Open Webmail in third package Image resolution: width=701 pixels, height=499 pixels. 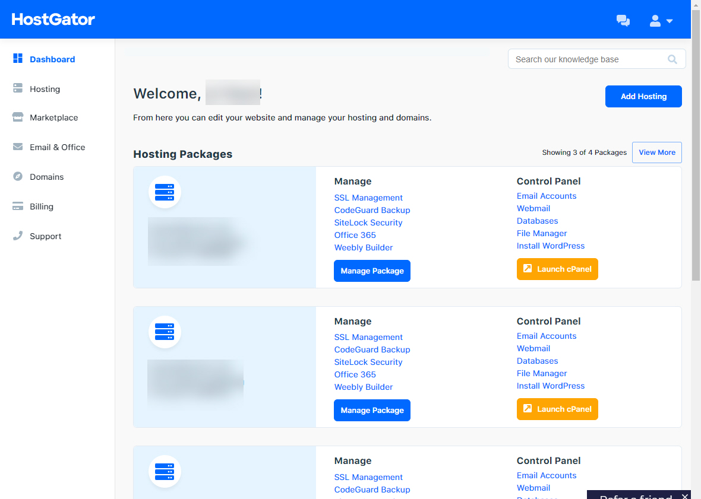(x=533, y=488)
